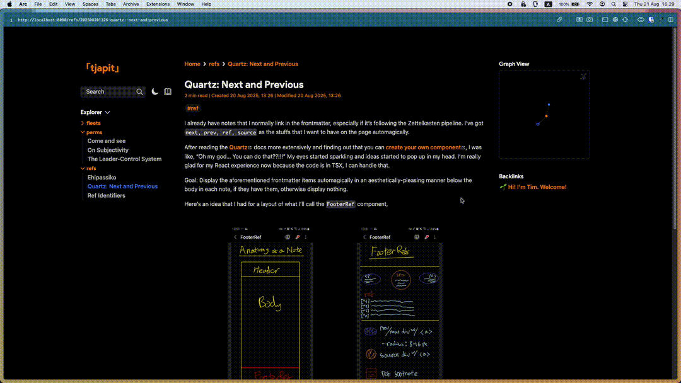Click the camera capture icon in toolbar
This screenshot has width=681, height=383.
[590, 20]
